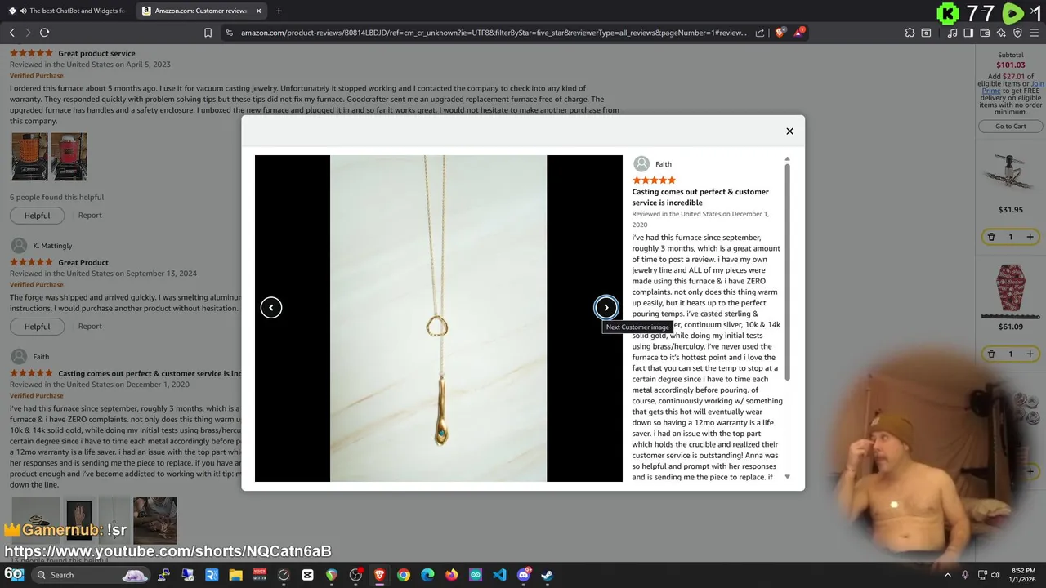Open the clock showing 8:52 PM
This screenshot has width=1046, height=588.
point(1024,575)
